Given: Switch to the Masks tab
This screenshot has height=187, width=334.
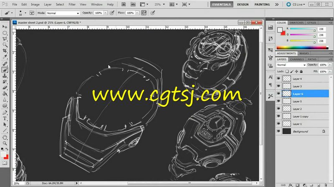Looking at the screenshot, I should [304, 54].
